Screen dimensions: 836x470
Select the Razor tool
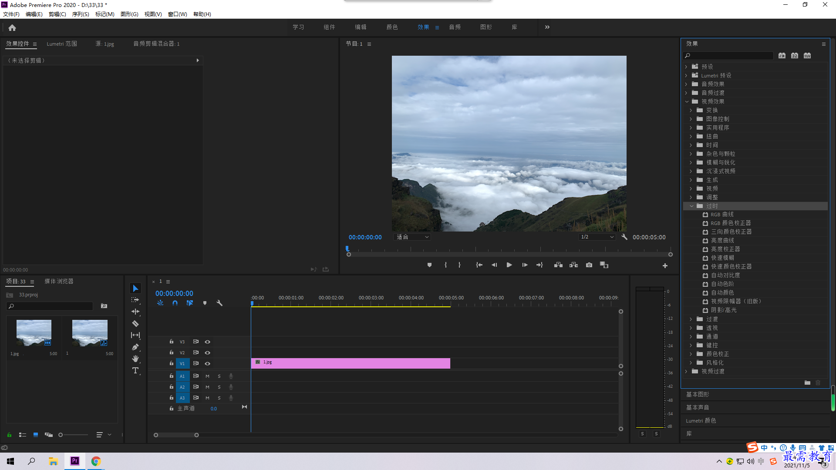pyautogui.click(x=135, y=323)
